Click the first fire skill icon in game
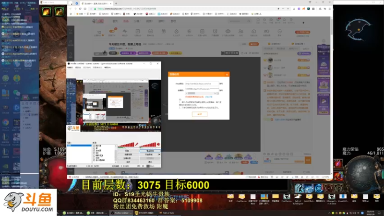384x216 pixels. coord(47,12)
